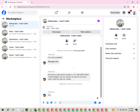Open the emoji picker in message box
Viewport: 140px width, 112px height.
(95, 102)
